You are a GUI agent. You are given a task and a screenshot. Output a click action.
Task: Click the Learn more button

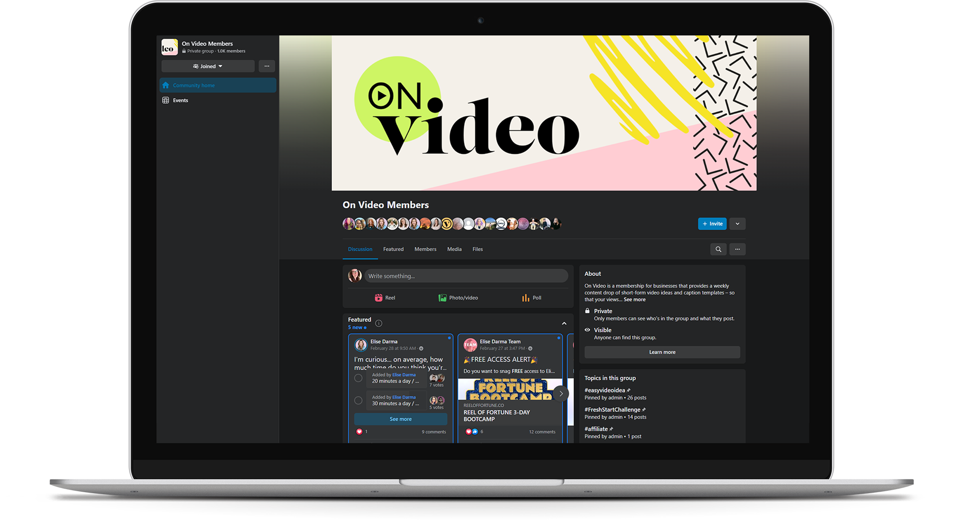[x=662, y=352]
